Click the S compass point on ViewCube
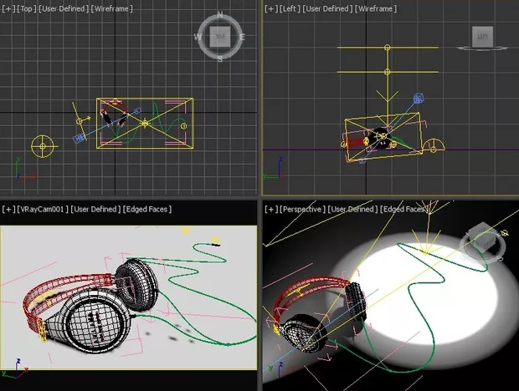The width and height of the screenshot is (519, 391). pos(220,59)
